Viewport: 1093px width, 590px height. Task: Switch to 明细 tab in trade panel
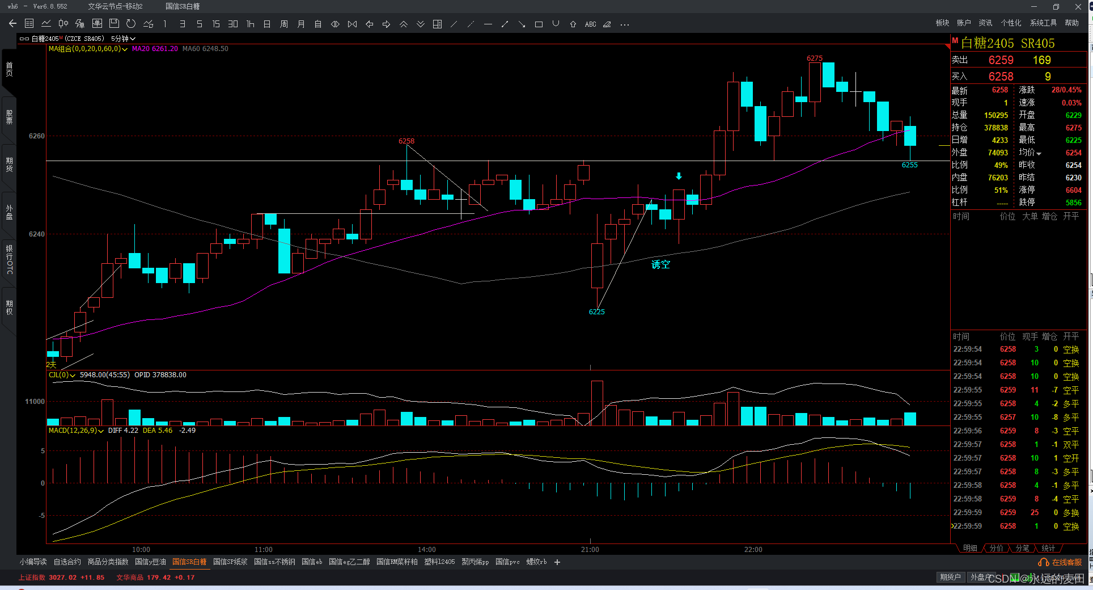pyautogui.click(x=970, y=548)
